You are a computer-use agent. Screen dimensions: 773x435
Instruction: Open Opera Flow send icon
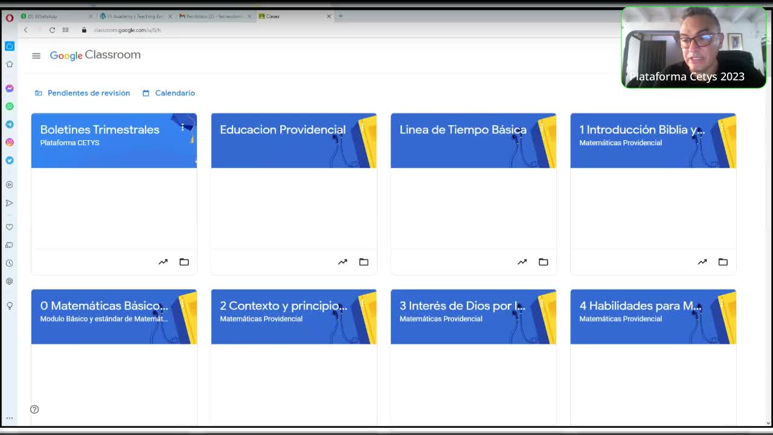click(10, 203)
